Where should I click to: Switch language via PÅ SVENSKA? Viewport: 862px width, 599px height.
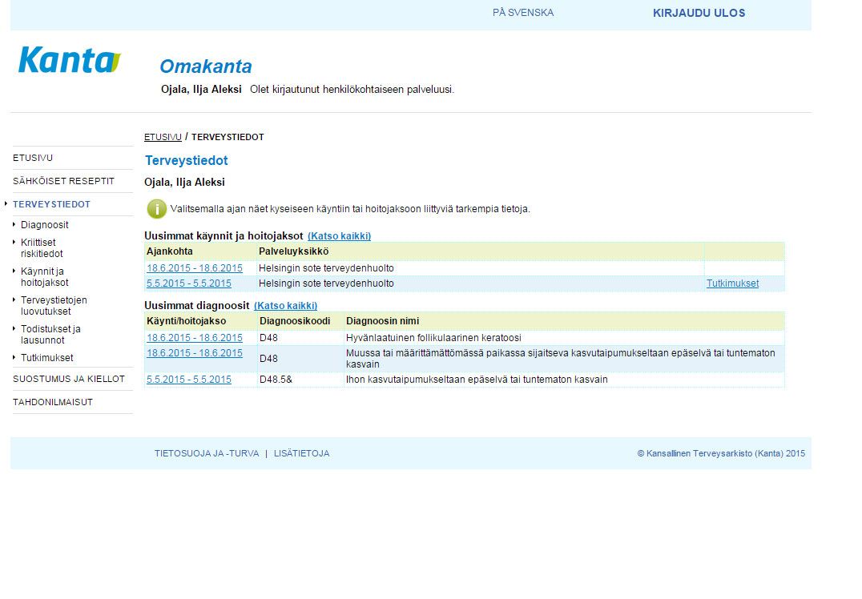[x=522, y=13]
